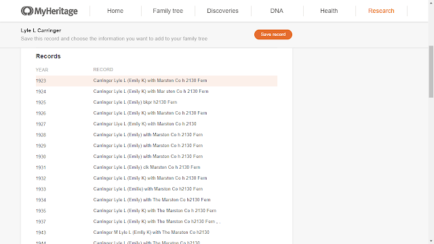Select the 1926 Carringer record text
This screenshot has width=434, height=244.
(150, 113)
